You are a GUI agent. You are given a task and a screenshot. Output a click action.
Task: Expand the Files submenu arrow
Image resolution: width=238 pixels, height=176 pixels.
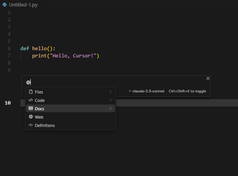coord(110,92)
